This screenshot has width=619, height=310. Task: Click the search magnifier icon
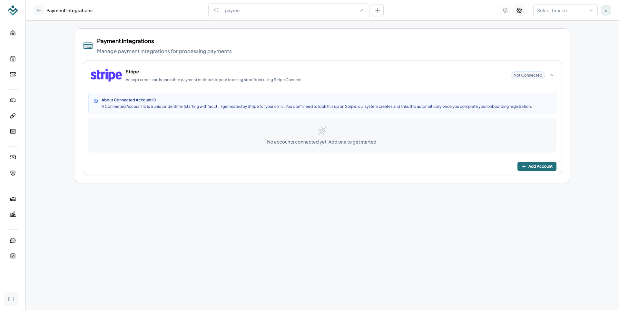[x=217, y=10]
